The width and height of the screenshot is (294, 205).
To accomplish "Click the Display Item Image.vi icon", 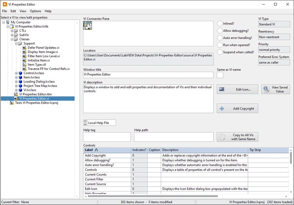I will click(x=24, y=52).
